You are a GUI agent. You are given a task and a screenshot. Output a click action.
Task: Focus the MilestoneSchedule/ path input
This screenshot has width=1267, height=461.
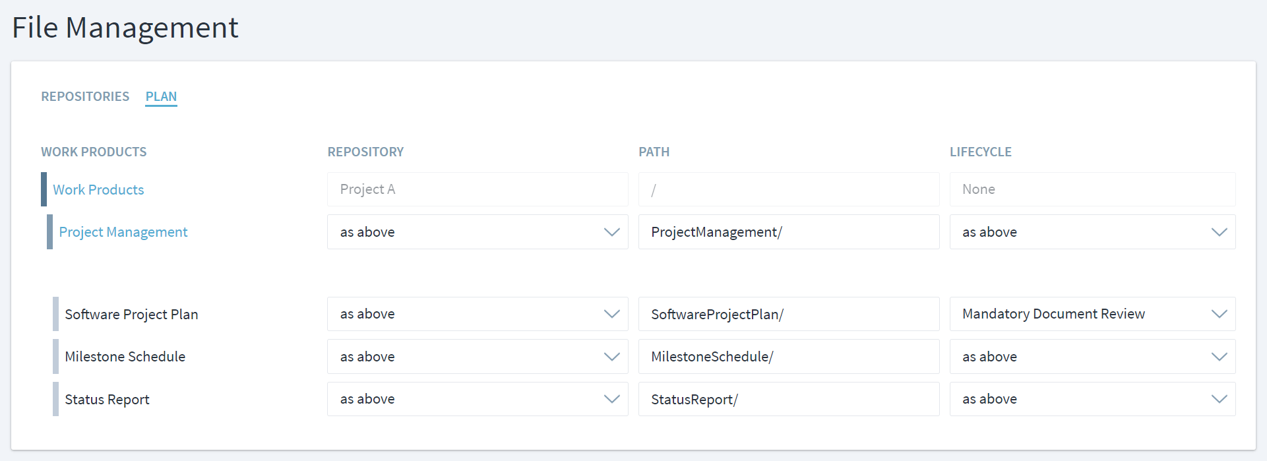click(789, 357)
